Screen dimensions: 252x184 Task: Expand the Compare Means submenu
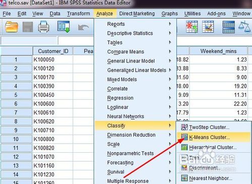[x=136, y=52]
